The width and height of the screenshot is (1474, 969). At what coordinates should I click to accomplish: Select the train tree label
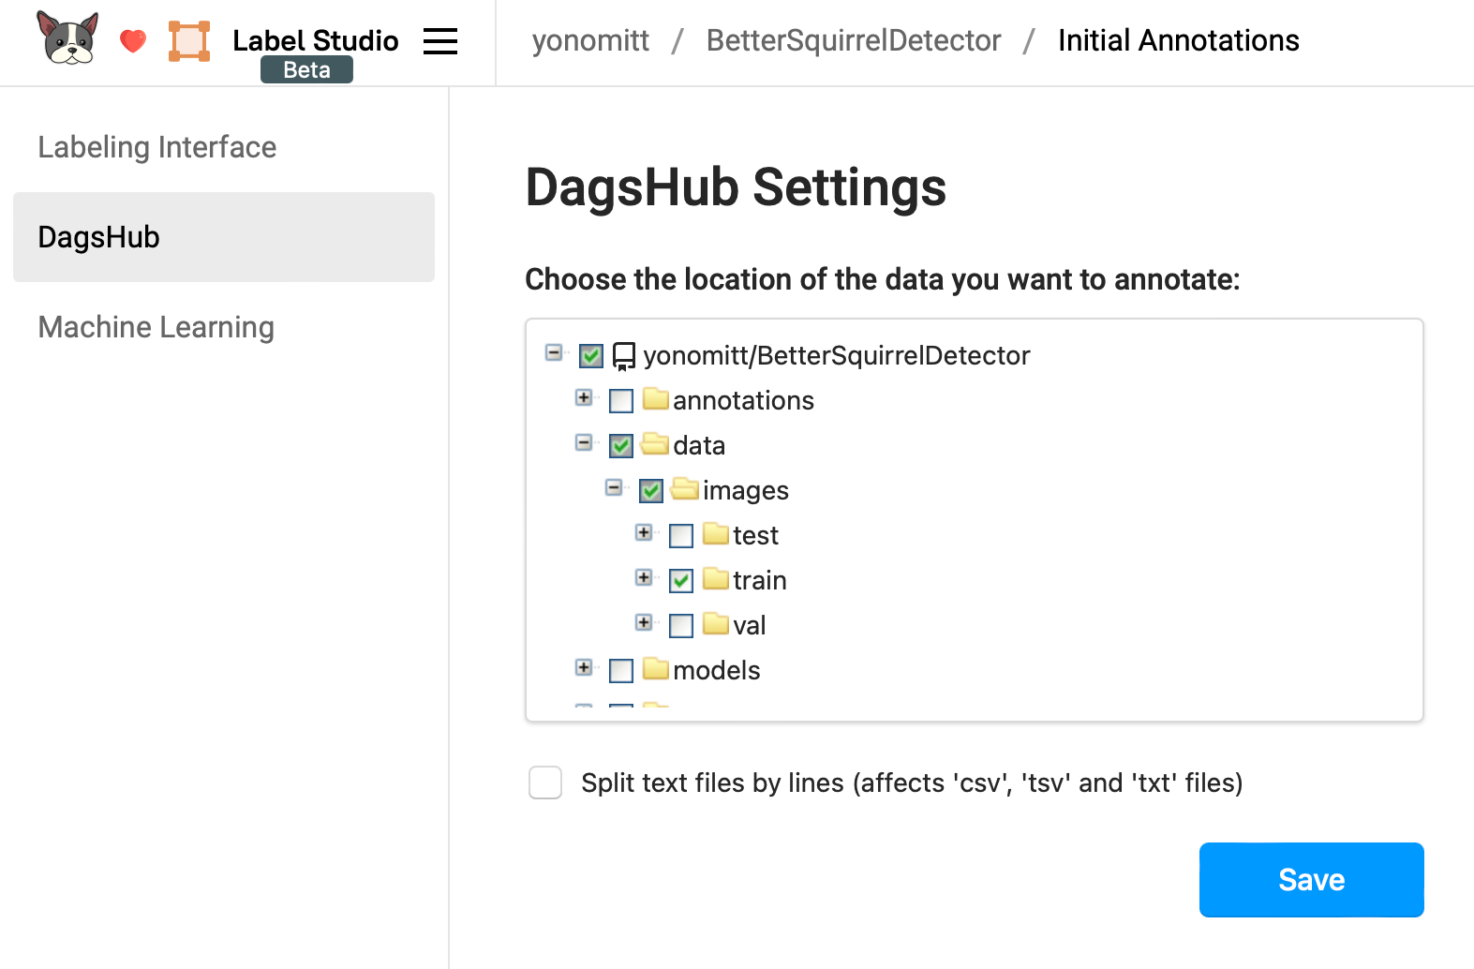point(759,581)
